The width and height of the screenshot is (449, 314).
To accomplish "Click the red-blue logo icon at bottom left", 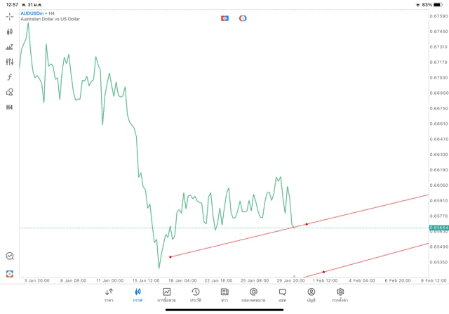I will pyautogui.click(x=9, y=273).
